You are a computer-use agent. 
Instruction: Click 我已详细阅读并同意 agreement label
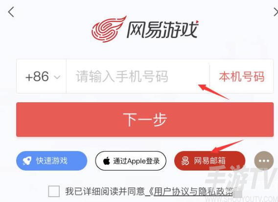(105, 191)
